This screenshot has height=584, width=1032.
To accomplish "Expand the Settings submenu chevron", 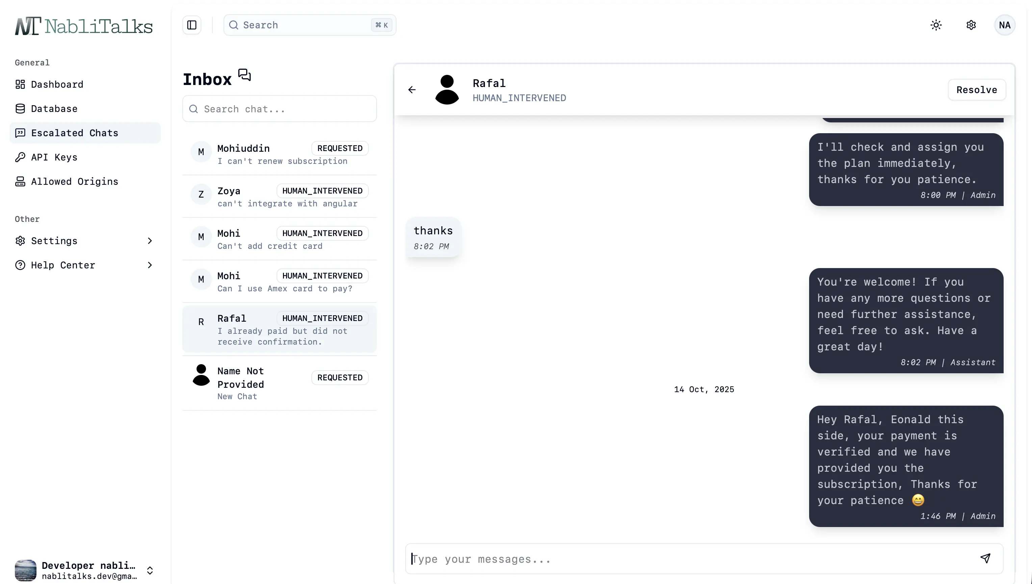I will (150, 241).
